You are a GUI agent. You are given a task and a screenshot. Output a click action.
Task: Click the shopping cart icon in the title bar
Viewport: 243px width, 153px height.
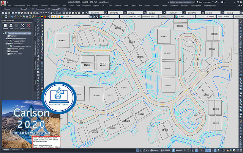(213, 2)
